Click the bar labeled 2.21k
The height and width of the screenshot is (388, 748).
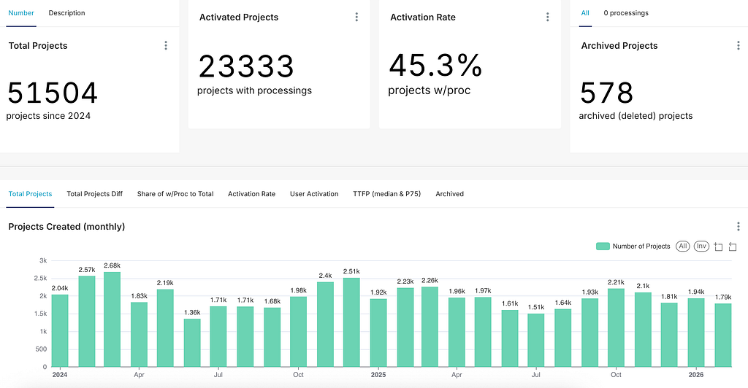(616, 327)
